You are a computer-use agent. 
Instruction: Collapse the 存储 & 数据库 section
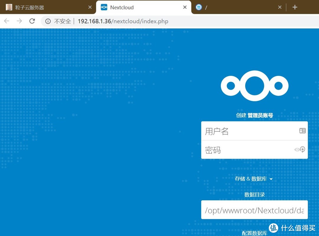(x=253, y=179)
